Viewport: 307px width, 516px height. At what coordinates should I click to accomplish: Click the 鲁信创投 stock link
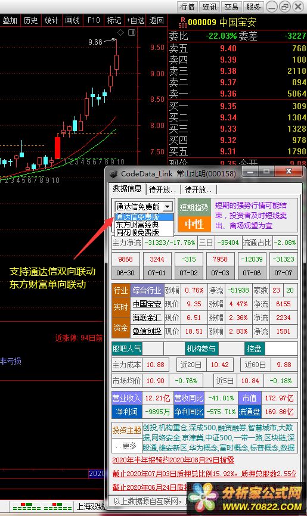point(147,331)
